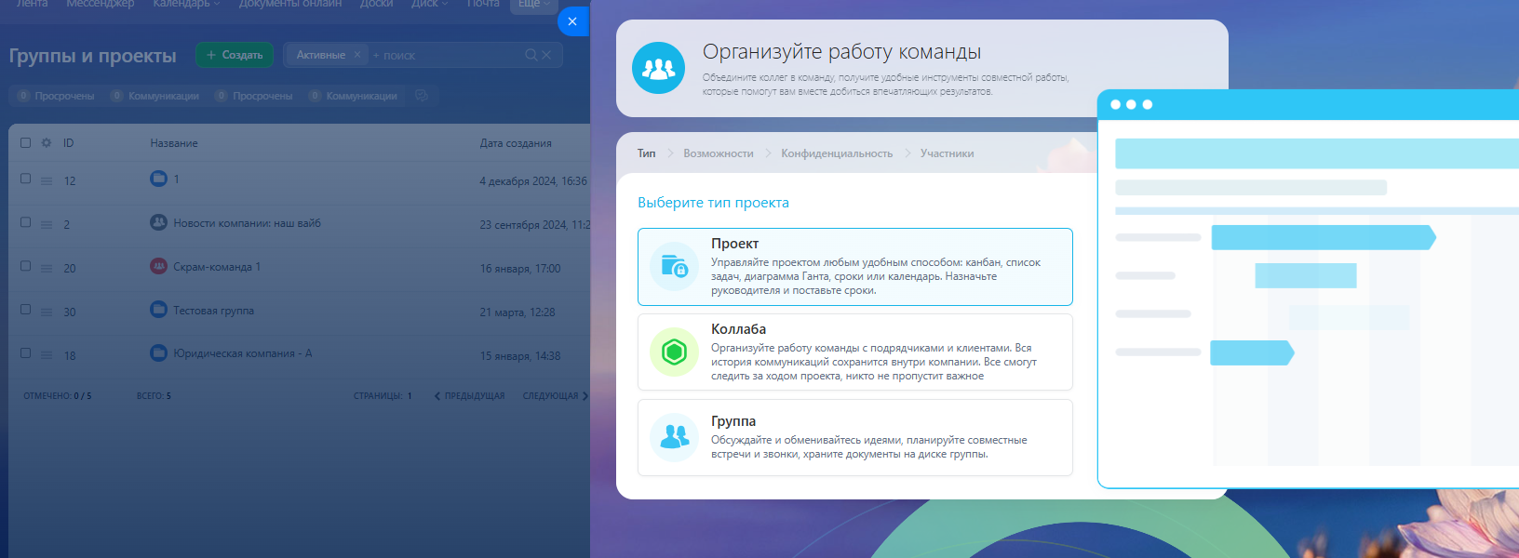Click the gear settings icon in table header
The width and height of the screenshot is (1519, 558).
point(47,143)
